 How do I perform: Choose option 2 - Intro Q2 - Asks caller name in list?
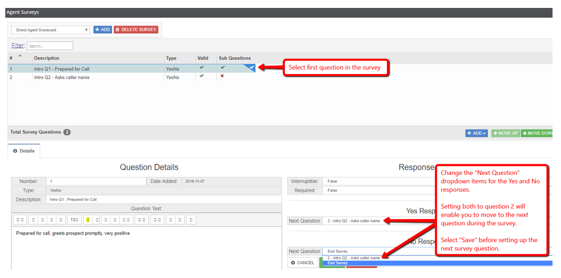tap(437, 257)
